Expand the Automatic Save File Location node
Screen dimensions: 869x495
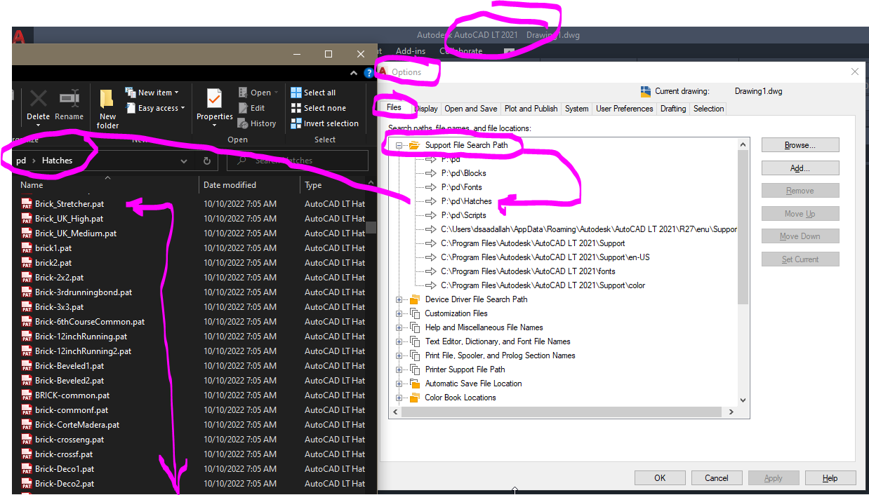point(399,384)
